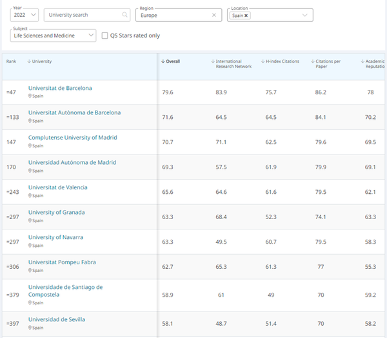Open Universidad de Sevilla link
Viewport: 387px width, 338px height.
tap(57, 319)
